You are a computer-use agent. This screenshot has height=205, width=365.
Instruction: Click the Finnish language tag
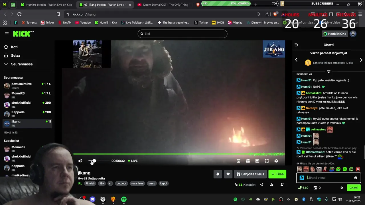pyautogui.click(x=90, y=184)
